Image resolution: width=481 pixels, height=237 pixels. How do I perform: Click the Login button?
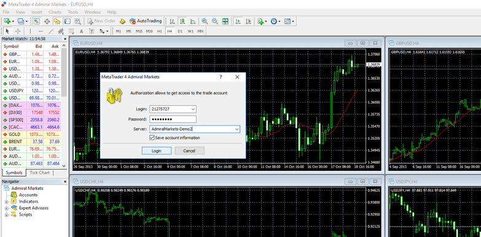(x=157, y=151)
